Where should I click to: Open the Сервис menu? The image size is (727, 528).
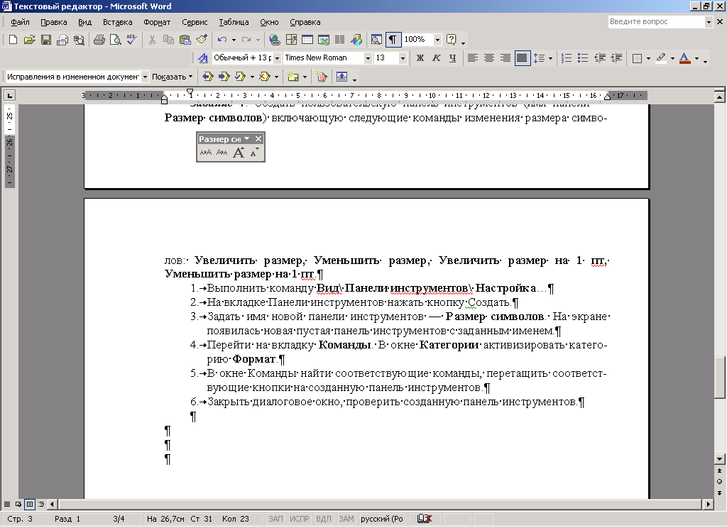195,22
